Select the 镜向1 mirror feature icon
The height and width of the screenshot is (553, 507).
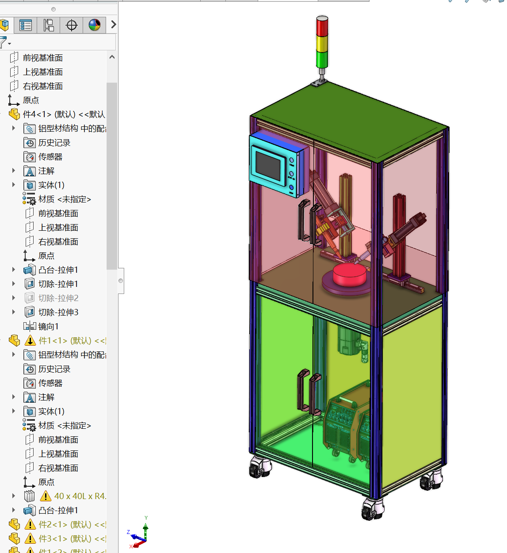coord(30,327)
